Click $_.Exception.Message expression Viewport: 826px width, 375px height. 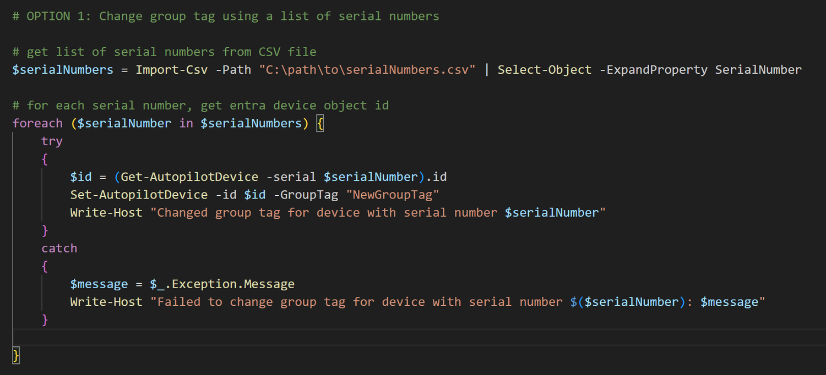click(222, 284)
